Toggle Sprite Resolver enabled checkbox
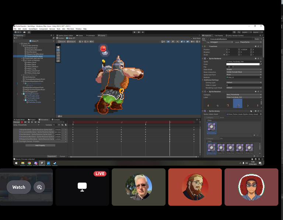The image size is (283, 220). pyautogui.click(x=207, y=92)
